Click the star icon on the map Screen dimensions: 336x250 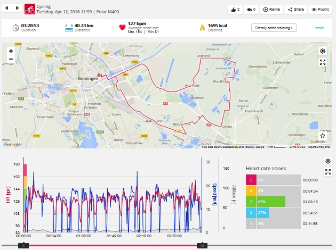click(x=323, y=136)
